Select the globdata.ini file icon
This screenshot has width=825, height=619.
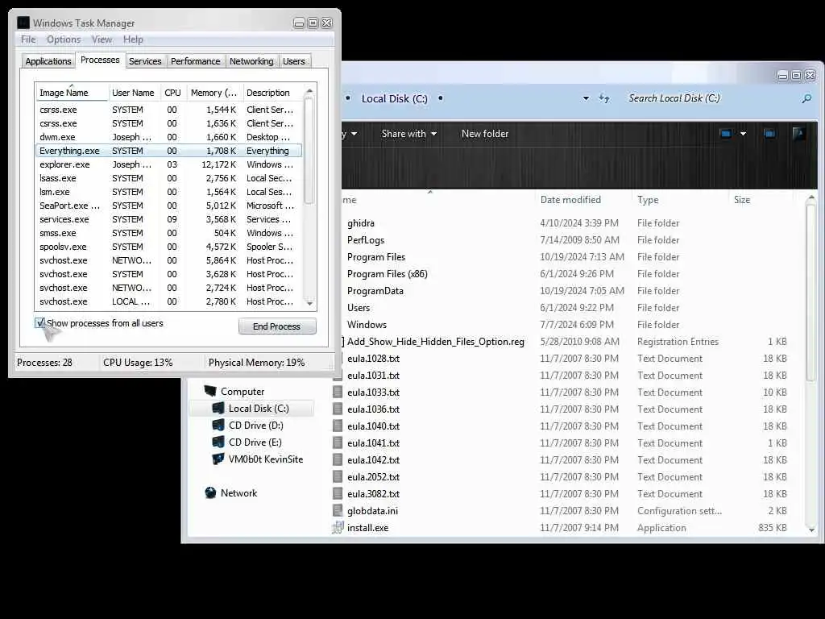tap(338, 510)
